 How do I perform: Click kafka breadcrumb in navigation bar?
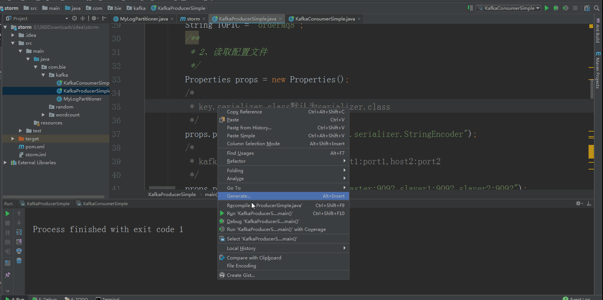(136, 8)
